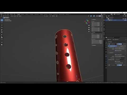Switch viewport to wireframe shading
Screen dimensions: 127x95
[99, 16]
